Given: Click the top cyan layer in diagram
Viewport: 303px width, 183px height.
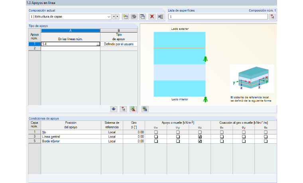Looking at the screenshot, I should (179, 40).
